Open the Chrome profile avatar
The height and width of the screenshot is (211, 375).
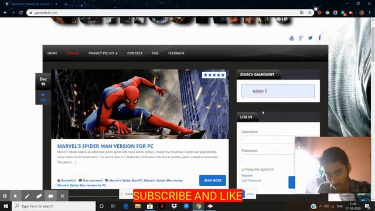(362, 13)
